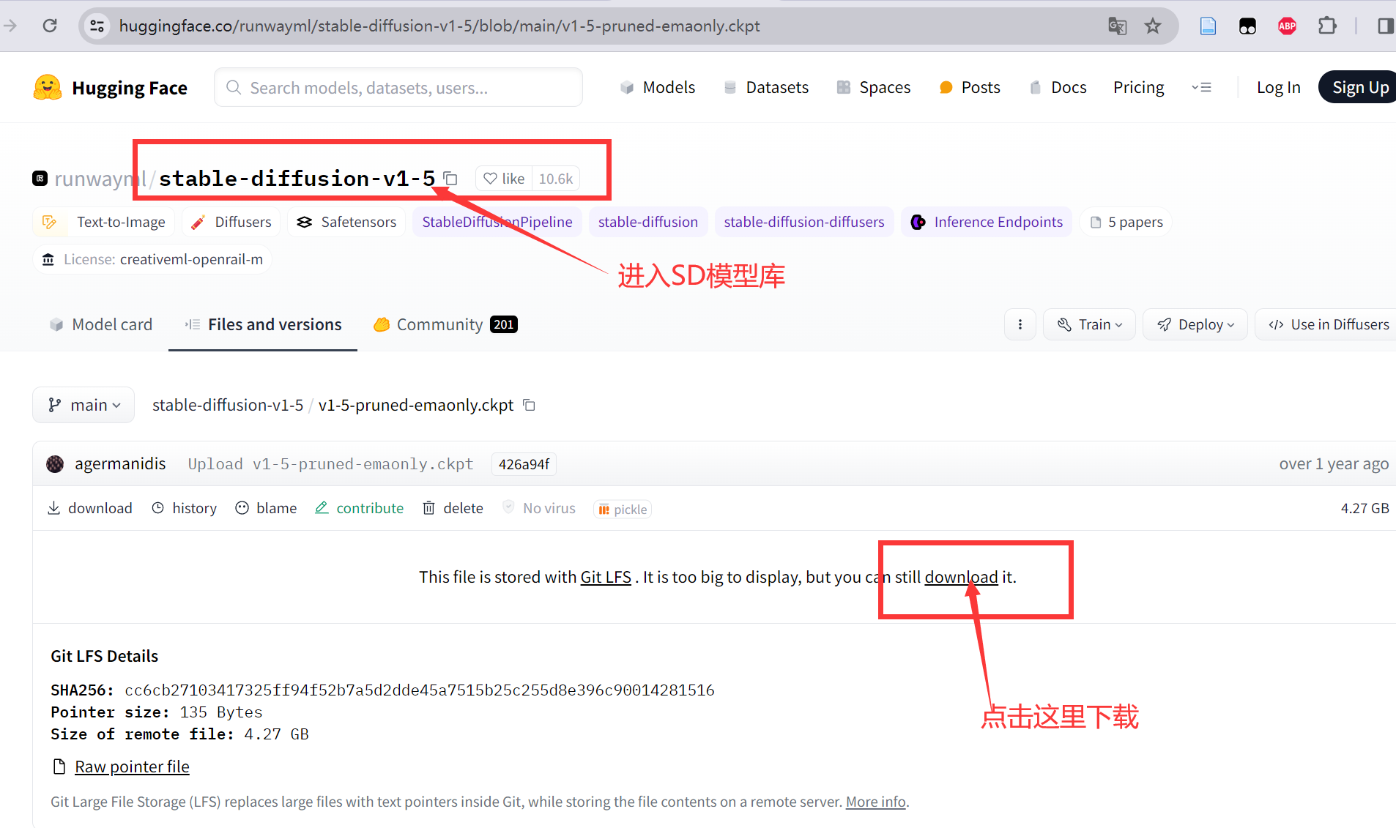Click the License creativeml-openrail-m tag
The height and width of the screenshot is (828, 1396).
point(152,259)
